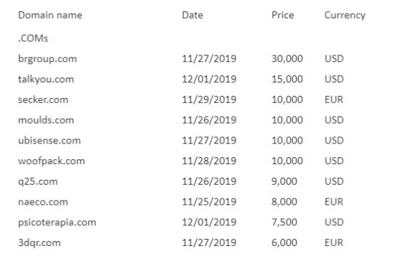This screenshot has height=258, width=394.
Task: Click the Price column header
Action: pyautogui.click(x=282, y=16)
